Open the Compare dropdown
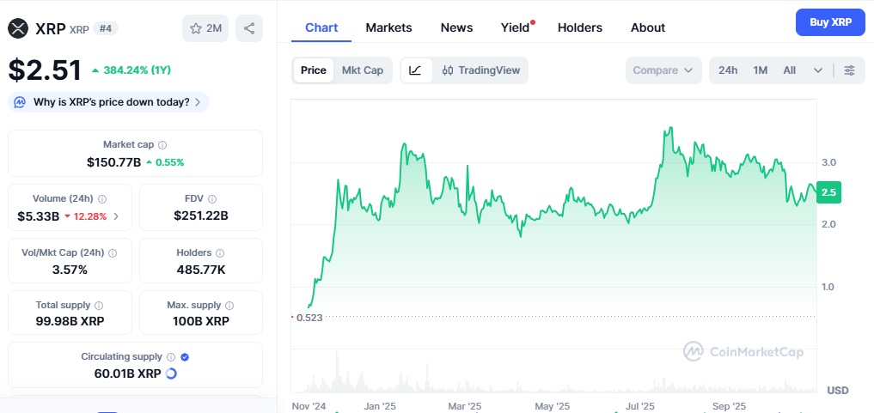The image size is (874, 413). (663, 70)
